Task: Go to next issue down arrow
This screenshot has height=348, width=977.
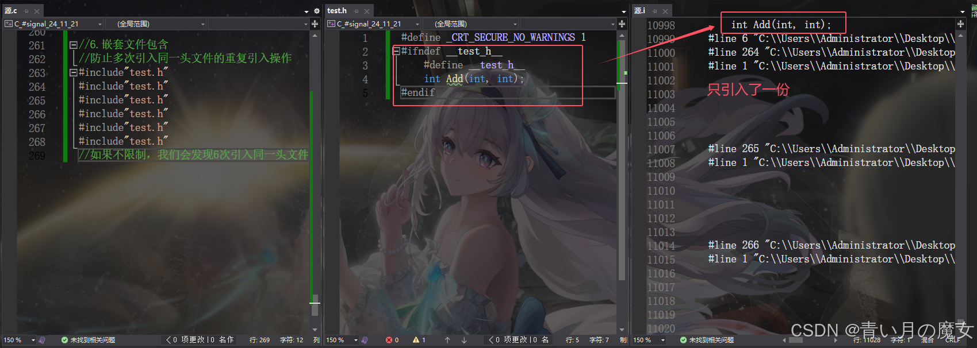Action: coord(464,340)
